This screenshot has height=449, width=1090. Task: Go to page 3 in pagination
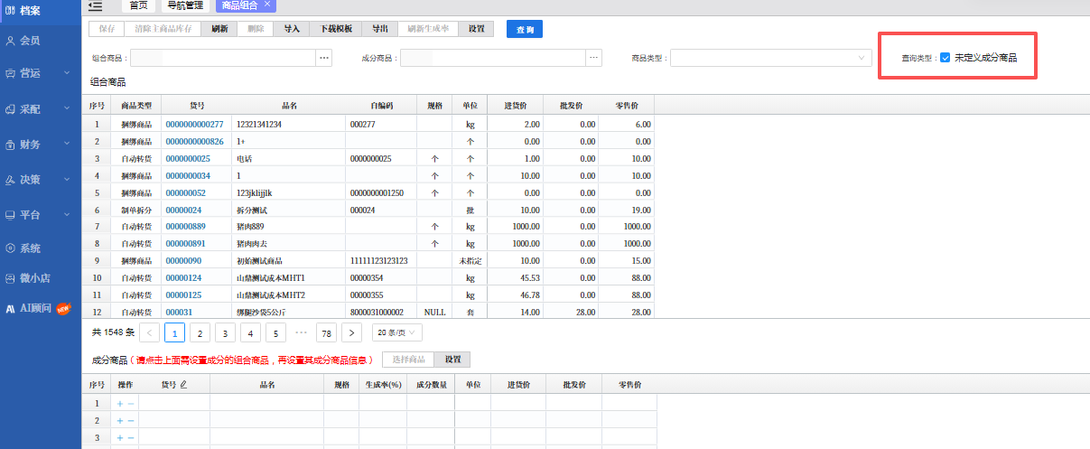[x=226, y=332]
